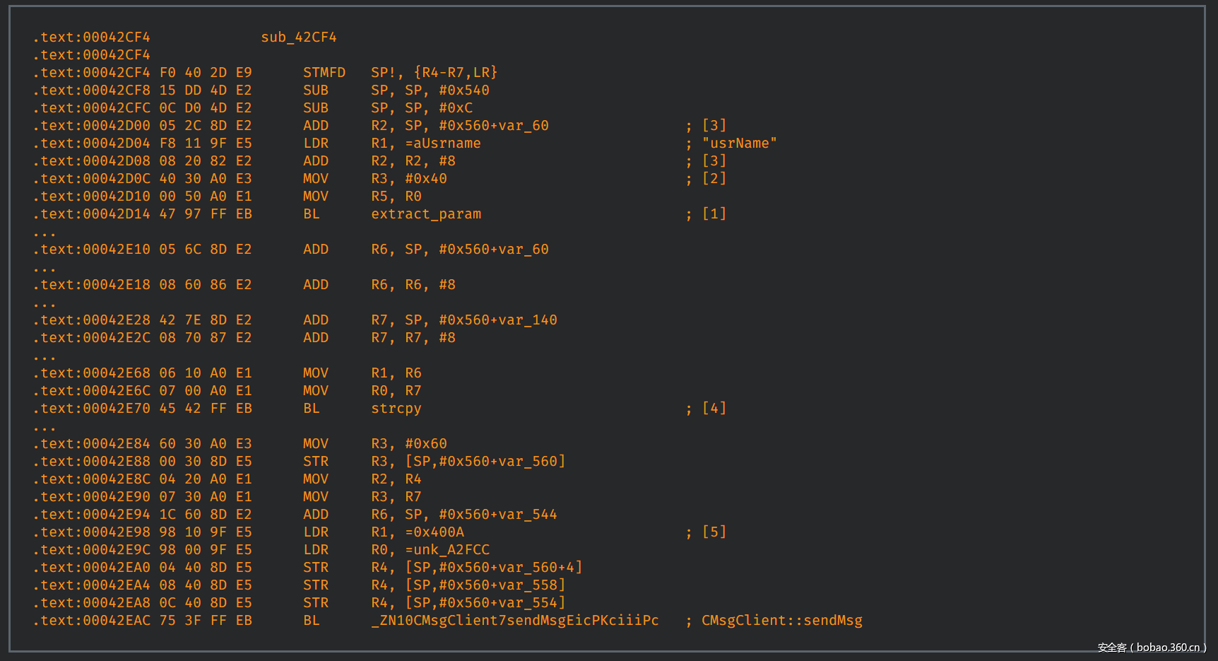Click the sub_42CF4 function label
The width and height of the screenshot is (1218, 661).
(298, 37)
